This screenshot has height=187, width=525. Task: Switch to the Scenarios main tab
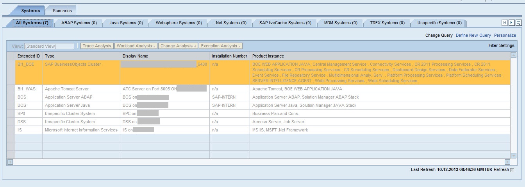pyautogui.click(x=62, y=11)
